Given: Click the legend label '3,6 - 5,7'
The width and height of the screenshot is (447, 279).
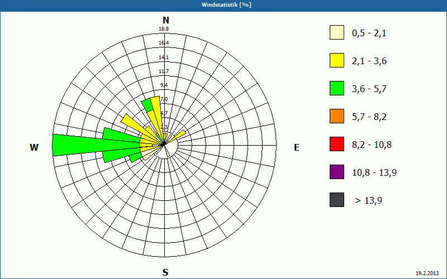Looking at the screenshot, I should tap(369, 89).
